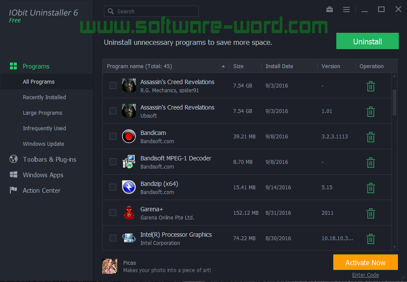
Task: Go to Action Center
Action: pyautogui.click(x=41, y=191)
